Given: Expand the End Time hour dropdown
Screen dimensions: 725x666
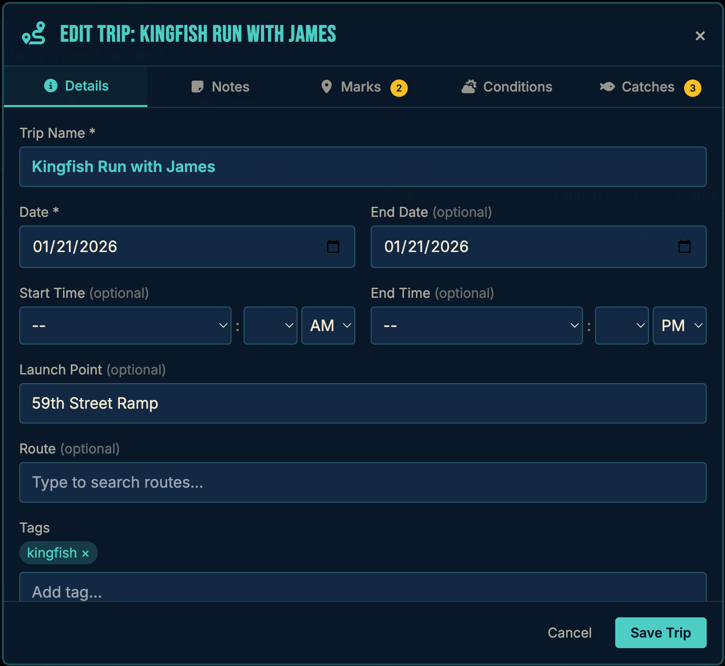Looking at the screenshot, I should pyautogui.click(x=477, y=326).
